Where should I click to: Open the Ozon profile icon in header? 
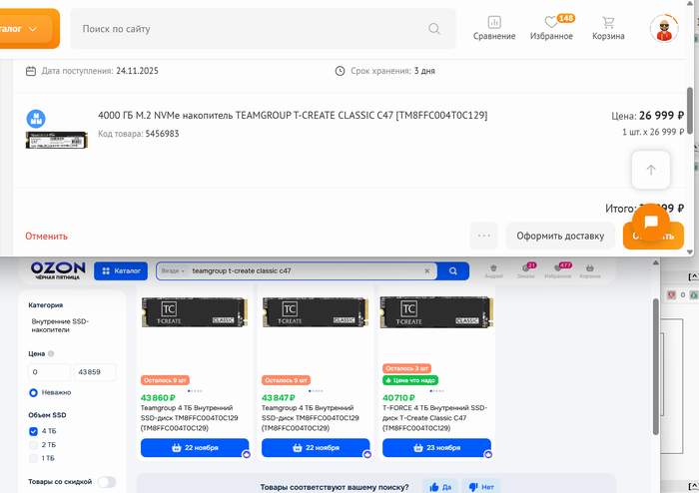point(493,270)
